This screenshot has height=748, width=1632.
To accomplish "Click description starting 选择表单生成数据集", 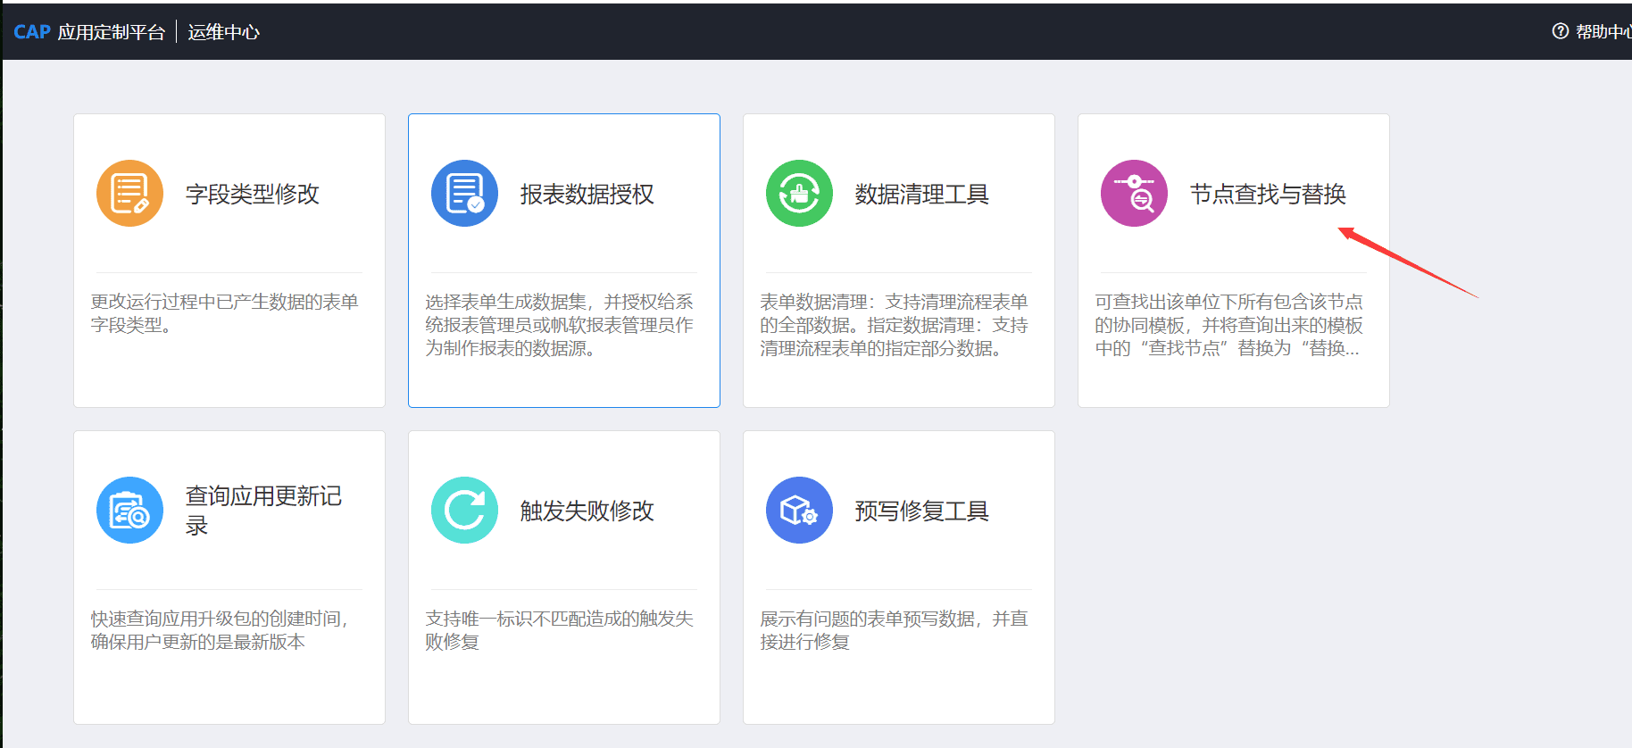I will 559,325.
